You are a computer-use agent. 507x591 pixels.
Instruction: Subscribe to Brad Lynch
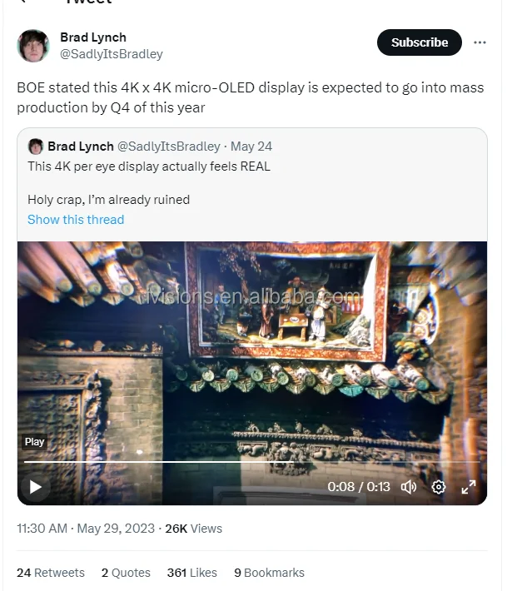coord(419,42)
